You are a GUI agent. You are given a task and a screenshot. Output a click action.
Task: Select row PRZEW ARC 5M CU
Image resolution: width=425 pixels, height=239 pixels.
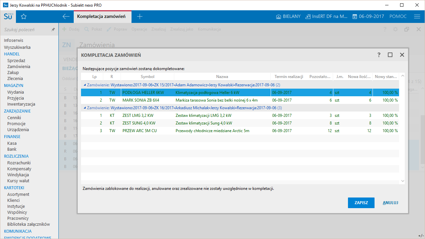coord(240,130)
